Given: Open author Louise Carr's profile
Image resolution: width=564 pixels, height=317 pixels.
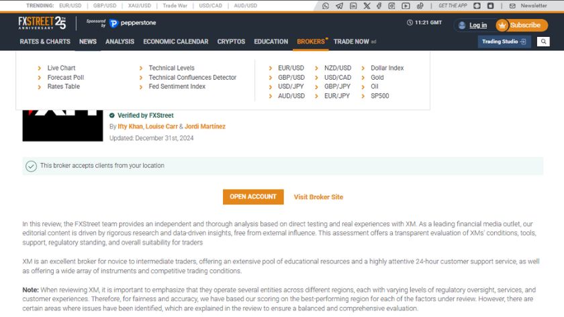Looking at the screenshot, I should click(x=162, y=127).
